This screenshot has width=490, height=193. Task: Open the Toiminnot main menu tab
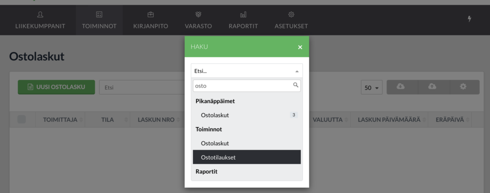pyautogui.click(x=99, y=20)
